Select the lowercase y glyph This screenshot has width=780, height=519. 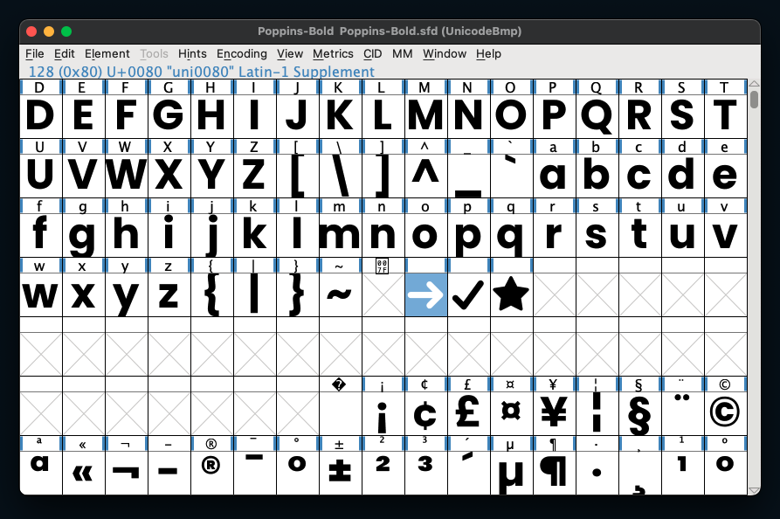127,294
